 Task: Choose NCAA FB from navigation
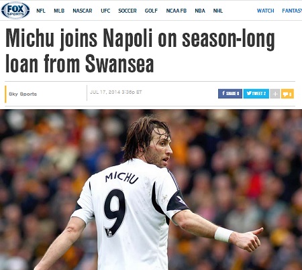(177, 11)
